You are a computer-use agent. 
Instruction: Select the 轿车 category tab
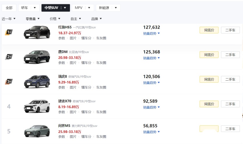25,8
